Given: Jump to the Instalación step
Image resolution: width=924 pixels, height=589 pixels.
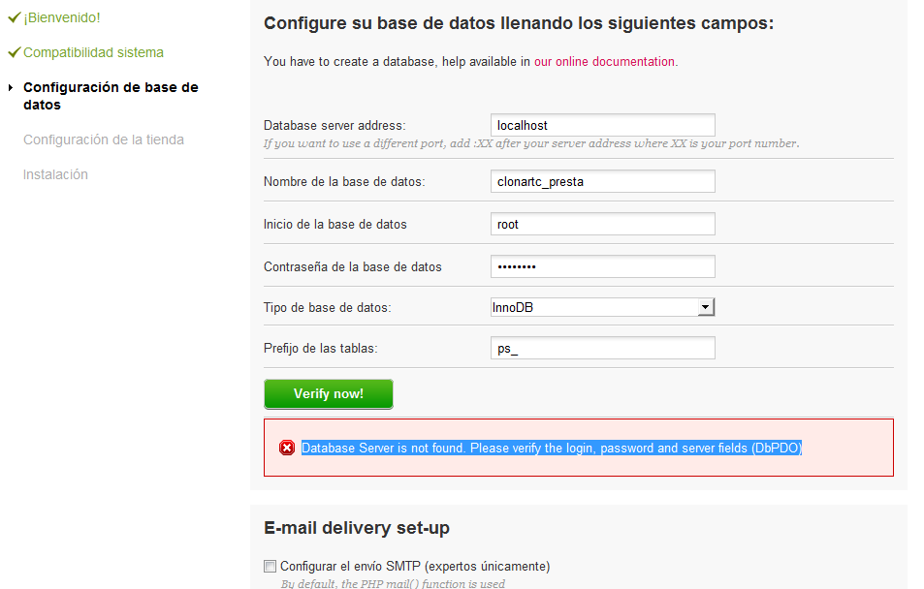Looking at the screenshot, I should [x=55, y=174].
